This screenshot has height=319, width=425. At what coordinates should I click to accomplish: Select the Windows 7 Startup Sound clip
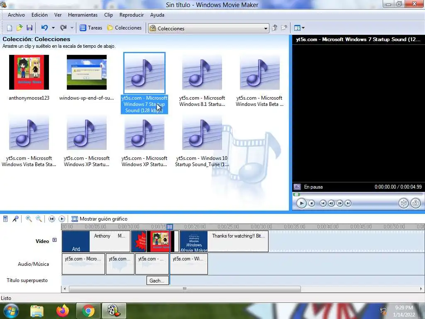(144, 83)
